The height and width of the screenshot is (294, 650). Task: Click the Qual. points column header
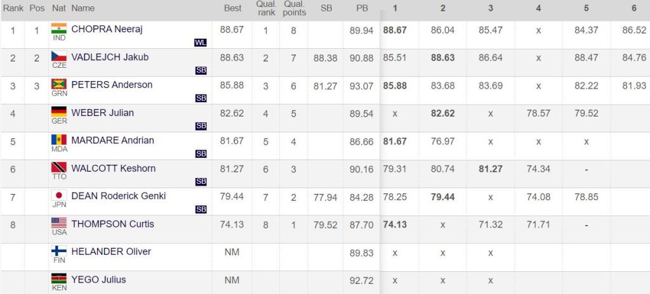295,8
